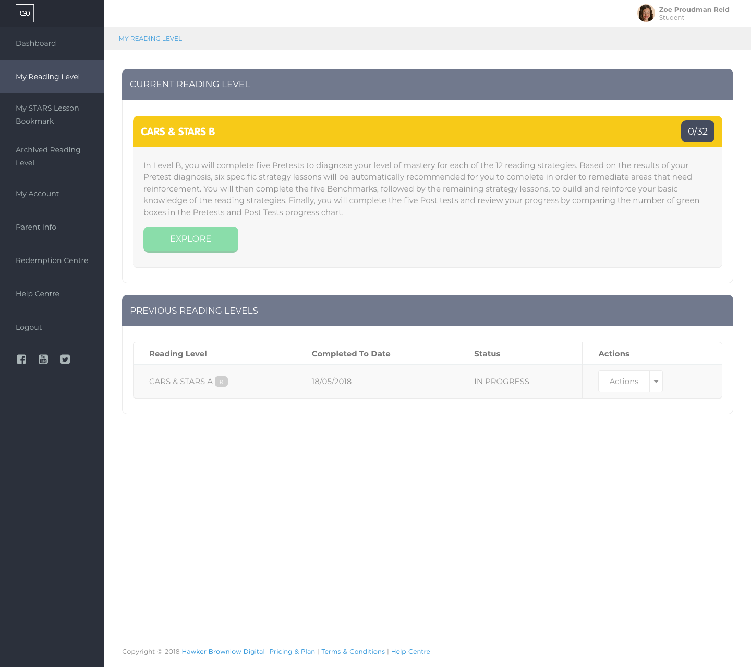Expand the Actions dropdown arrow
This screenshot has height=667, width=751.
(x=656, y=382)
